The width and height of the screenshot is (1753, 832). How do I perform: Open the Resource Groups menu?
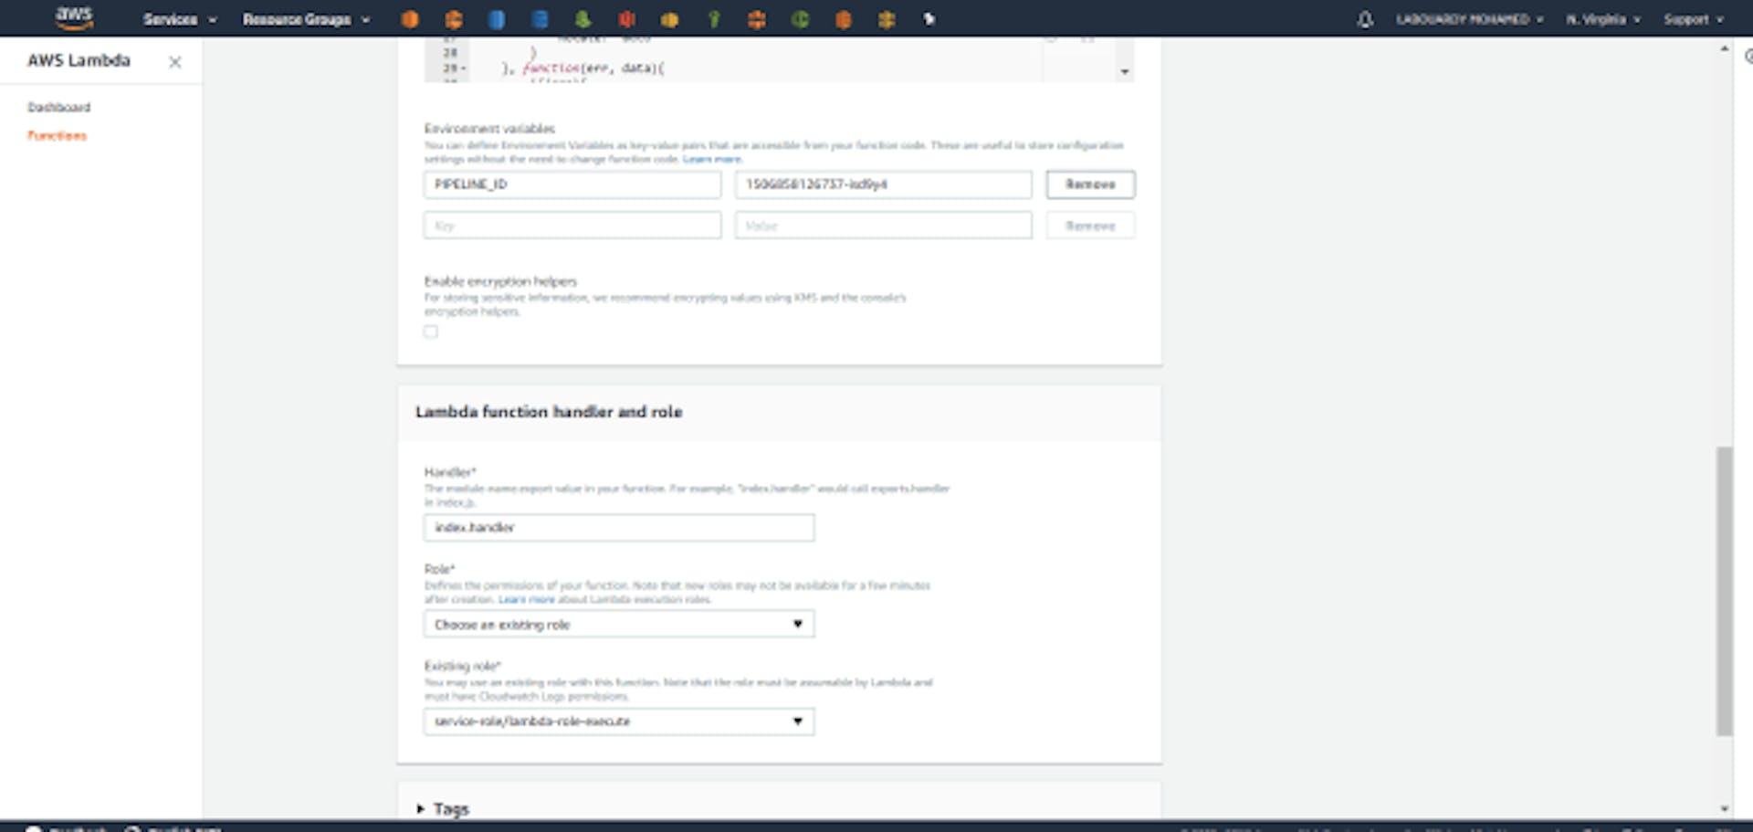(306, 19)
